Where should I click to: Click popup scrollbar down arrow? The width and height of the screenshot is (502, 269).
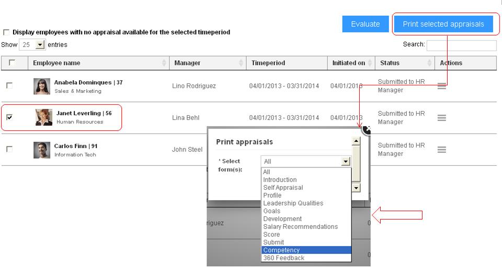coord(356,188)
